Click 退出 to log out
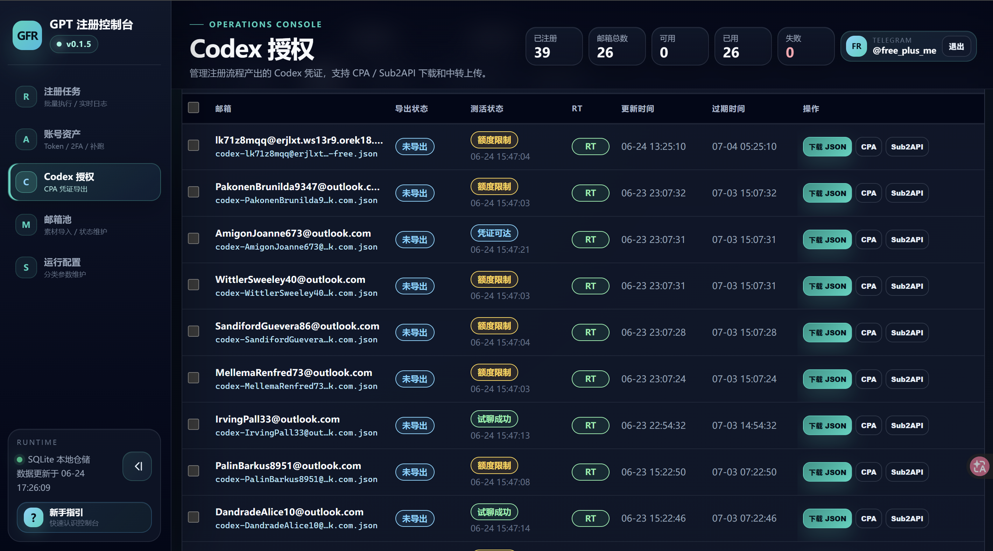The image size is (993, 551). coord(956,47)
